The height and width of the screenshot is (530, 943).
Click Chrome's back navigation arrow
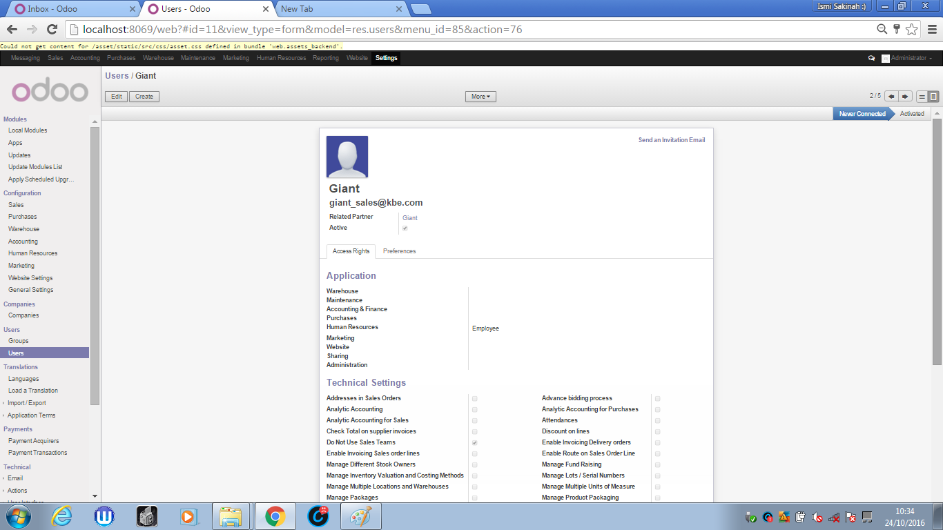point(12,29)
